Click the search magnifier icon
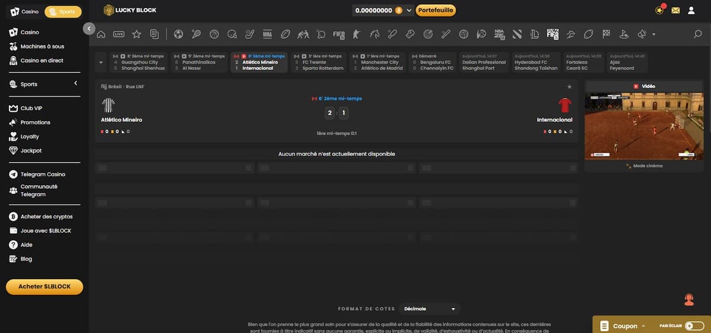 [697, 34]
